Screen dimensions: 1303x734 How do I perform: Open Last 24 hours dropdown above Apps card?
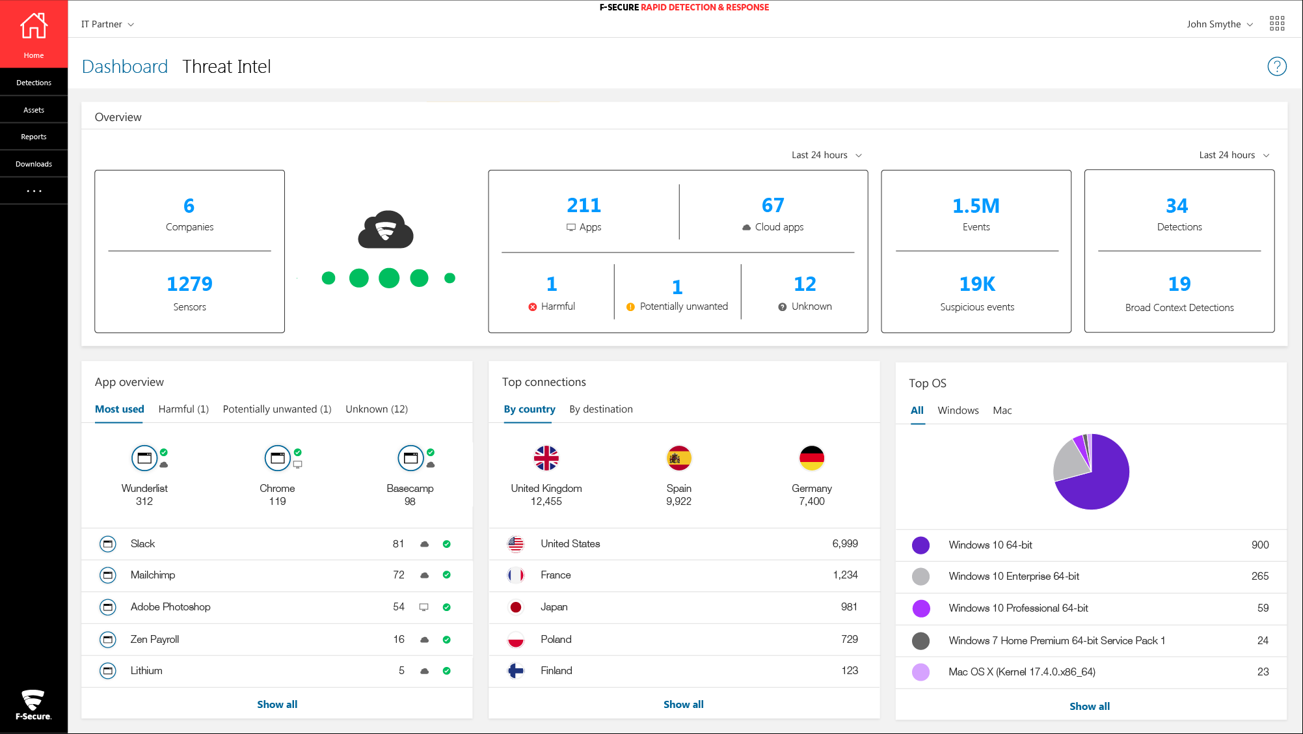point(827,155)
